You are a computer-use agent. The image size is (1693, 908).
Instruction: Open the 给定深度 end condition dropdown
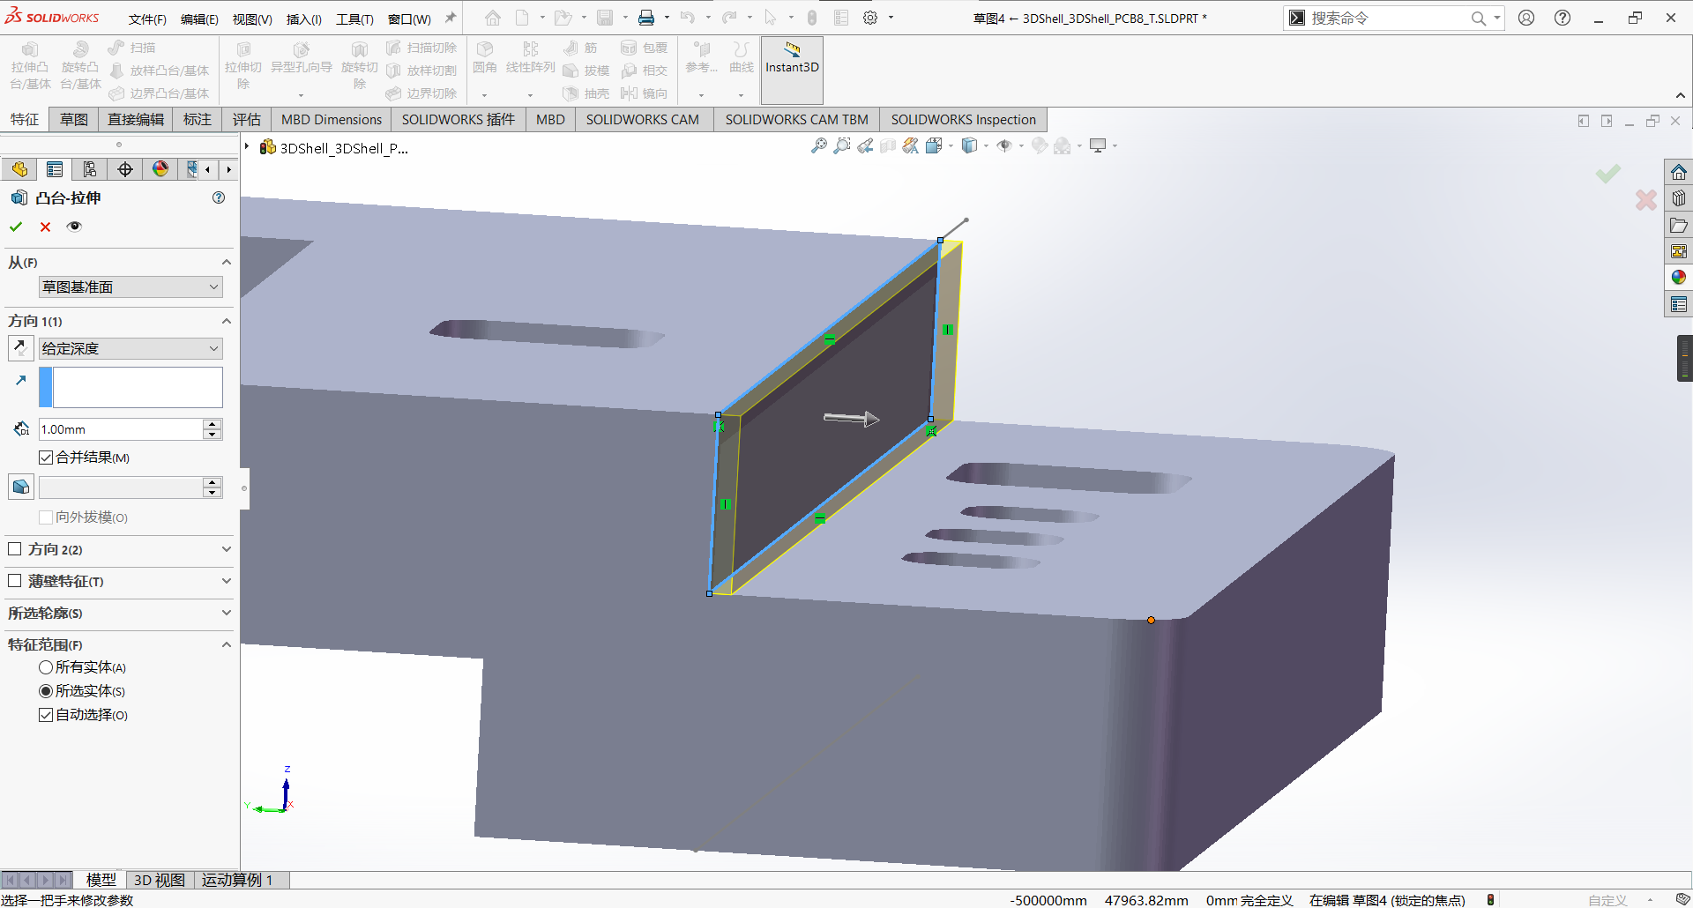131,349
